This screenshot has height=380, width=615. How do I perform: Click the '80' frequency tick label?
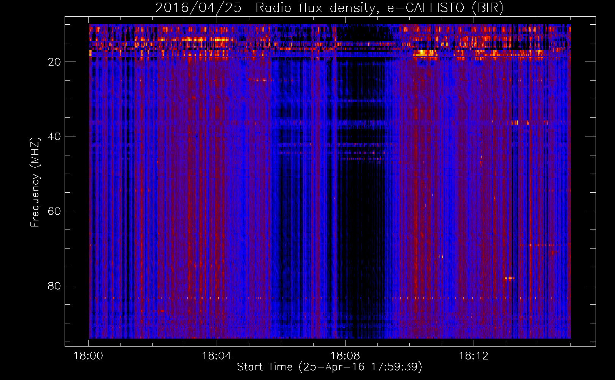click(55, 286)
